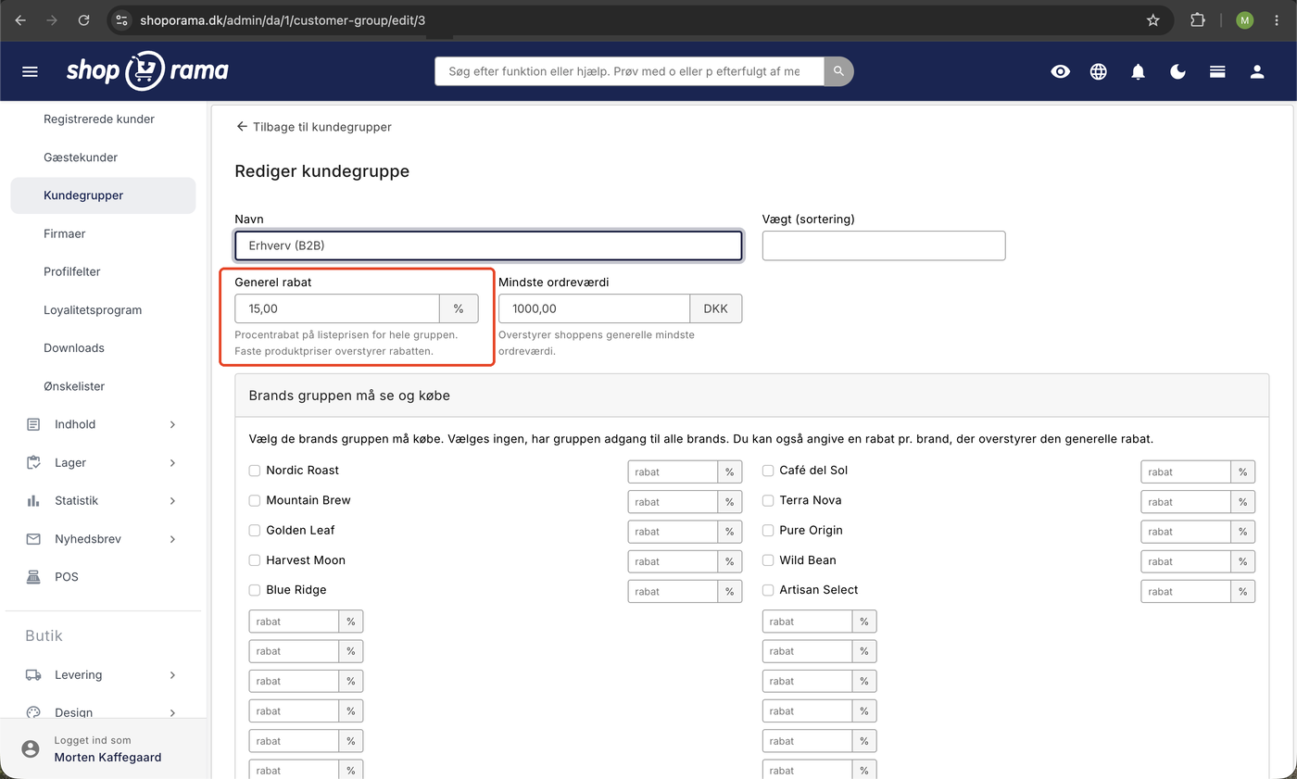Screen dimensions: 1297x779
Task: Toggle dark mode moon icon
Action: (1178, 71)
